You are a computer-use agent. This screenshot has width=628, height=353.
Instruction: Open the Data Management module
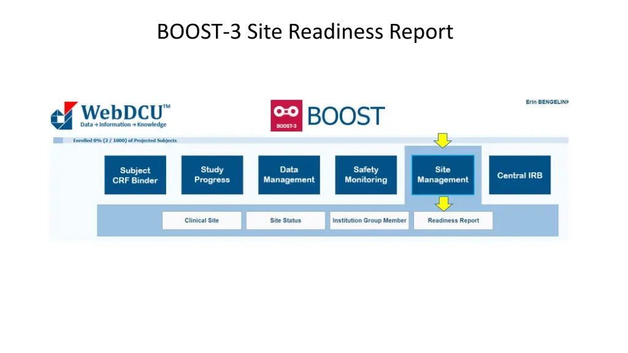click(289, 175)
